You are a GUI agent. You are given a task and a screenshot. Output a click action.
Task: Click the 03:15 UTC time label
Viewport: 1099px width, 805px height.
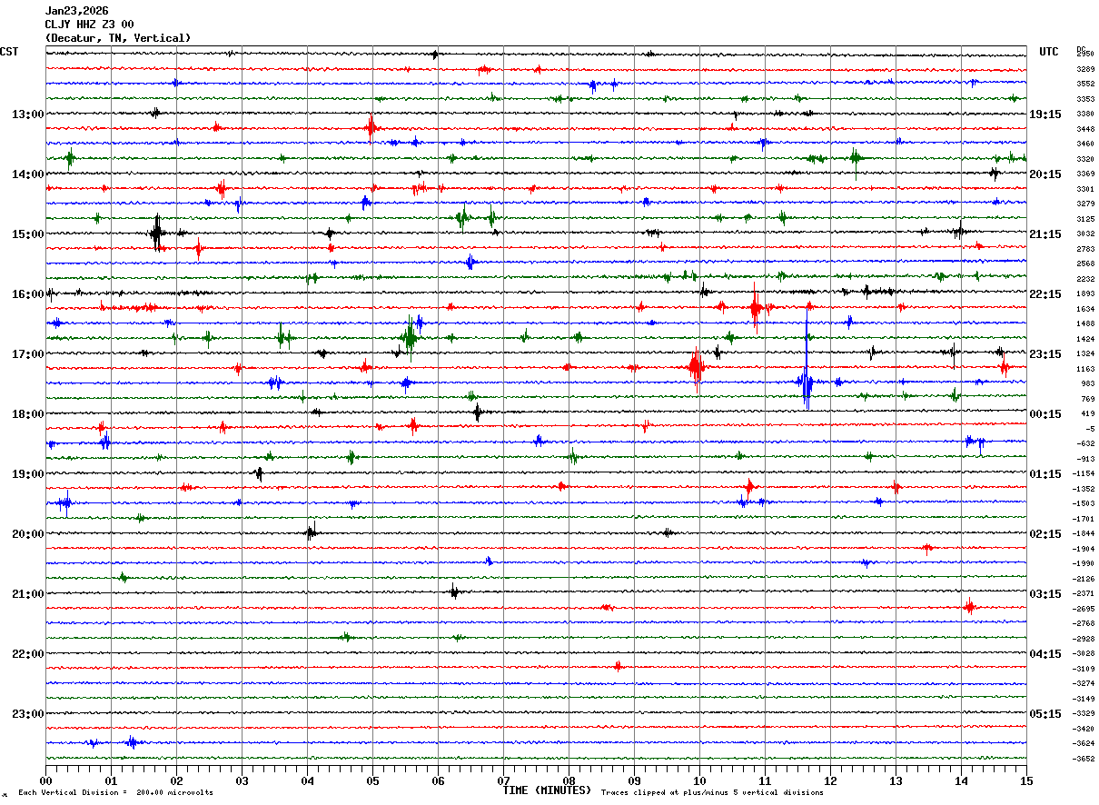[1045, 594]
